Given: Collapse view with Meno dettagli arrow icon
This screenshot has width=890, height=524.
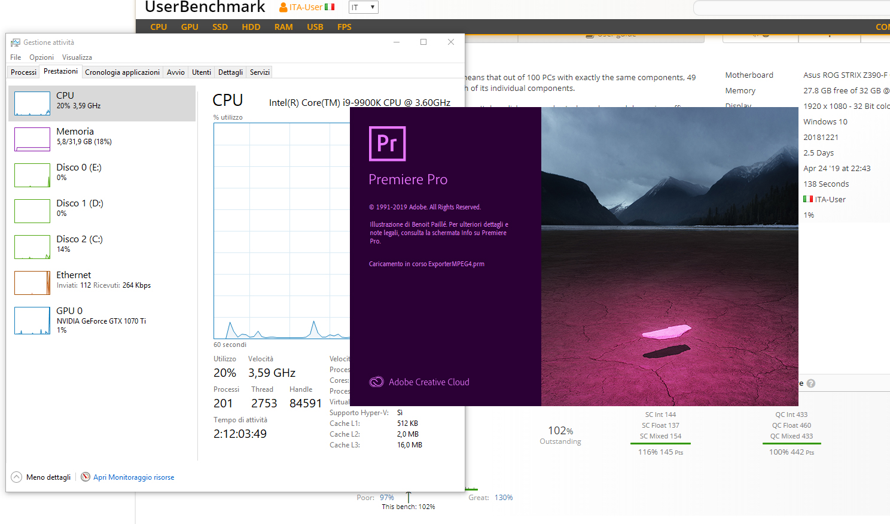Looking at the screenshot, I should click(x=17, y=477).
